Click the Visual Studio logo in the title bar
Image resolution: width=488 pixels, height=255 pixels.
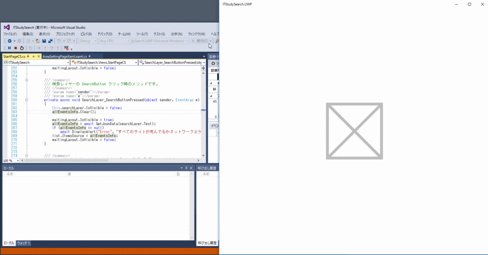7,27
